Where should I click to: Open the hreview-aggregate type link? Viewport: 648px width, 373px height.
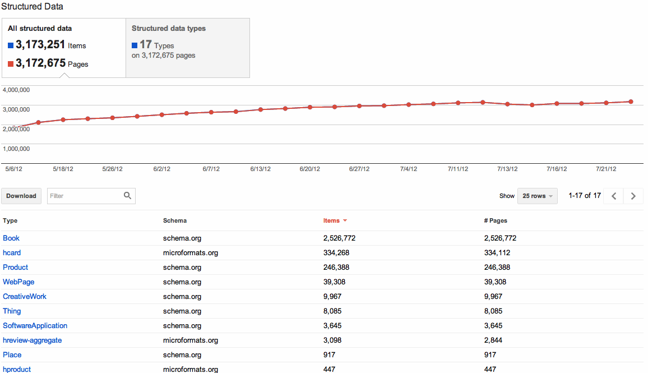point(32,340)
